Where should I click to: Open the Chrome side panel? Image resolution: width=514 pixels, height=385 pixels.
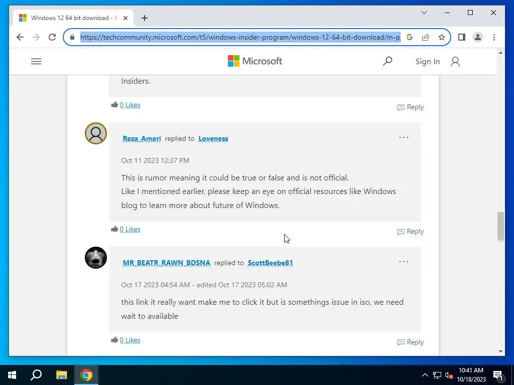pyautogui.click(x=462, y=37)
